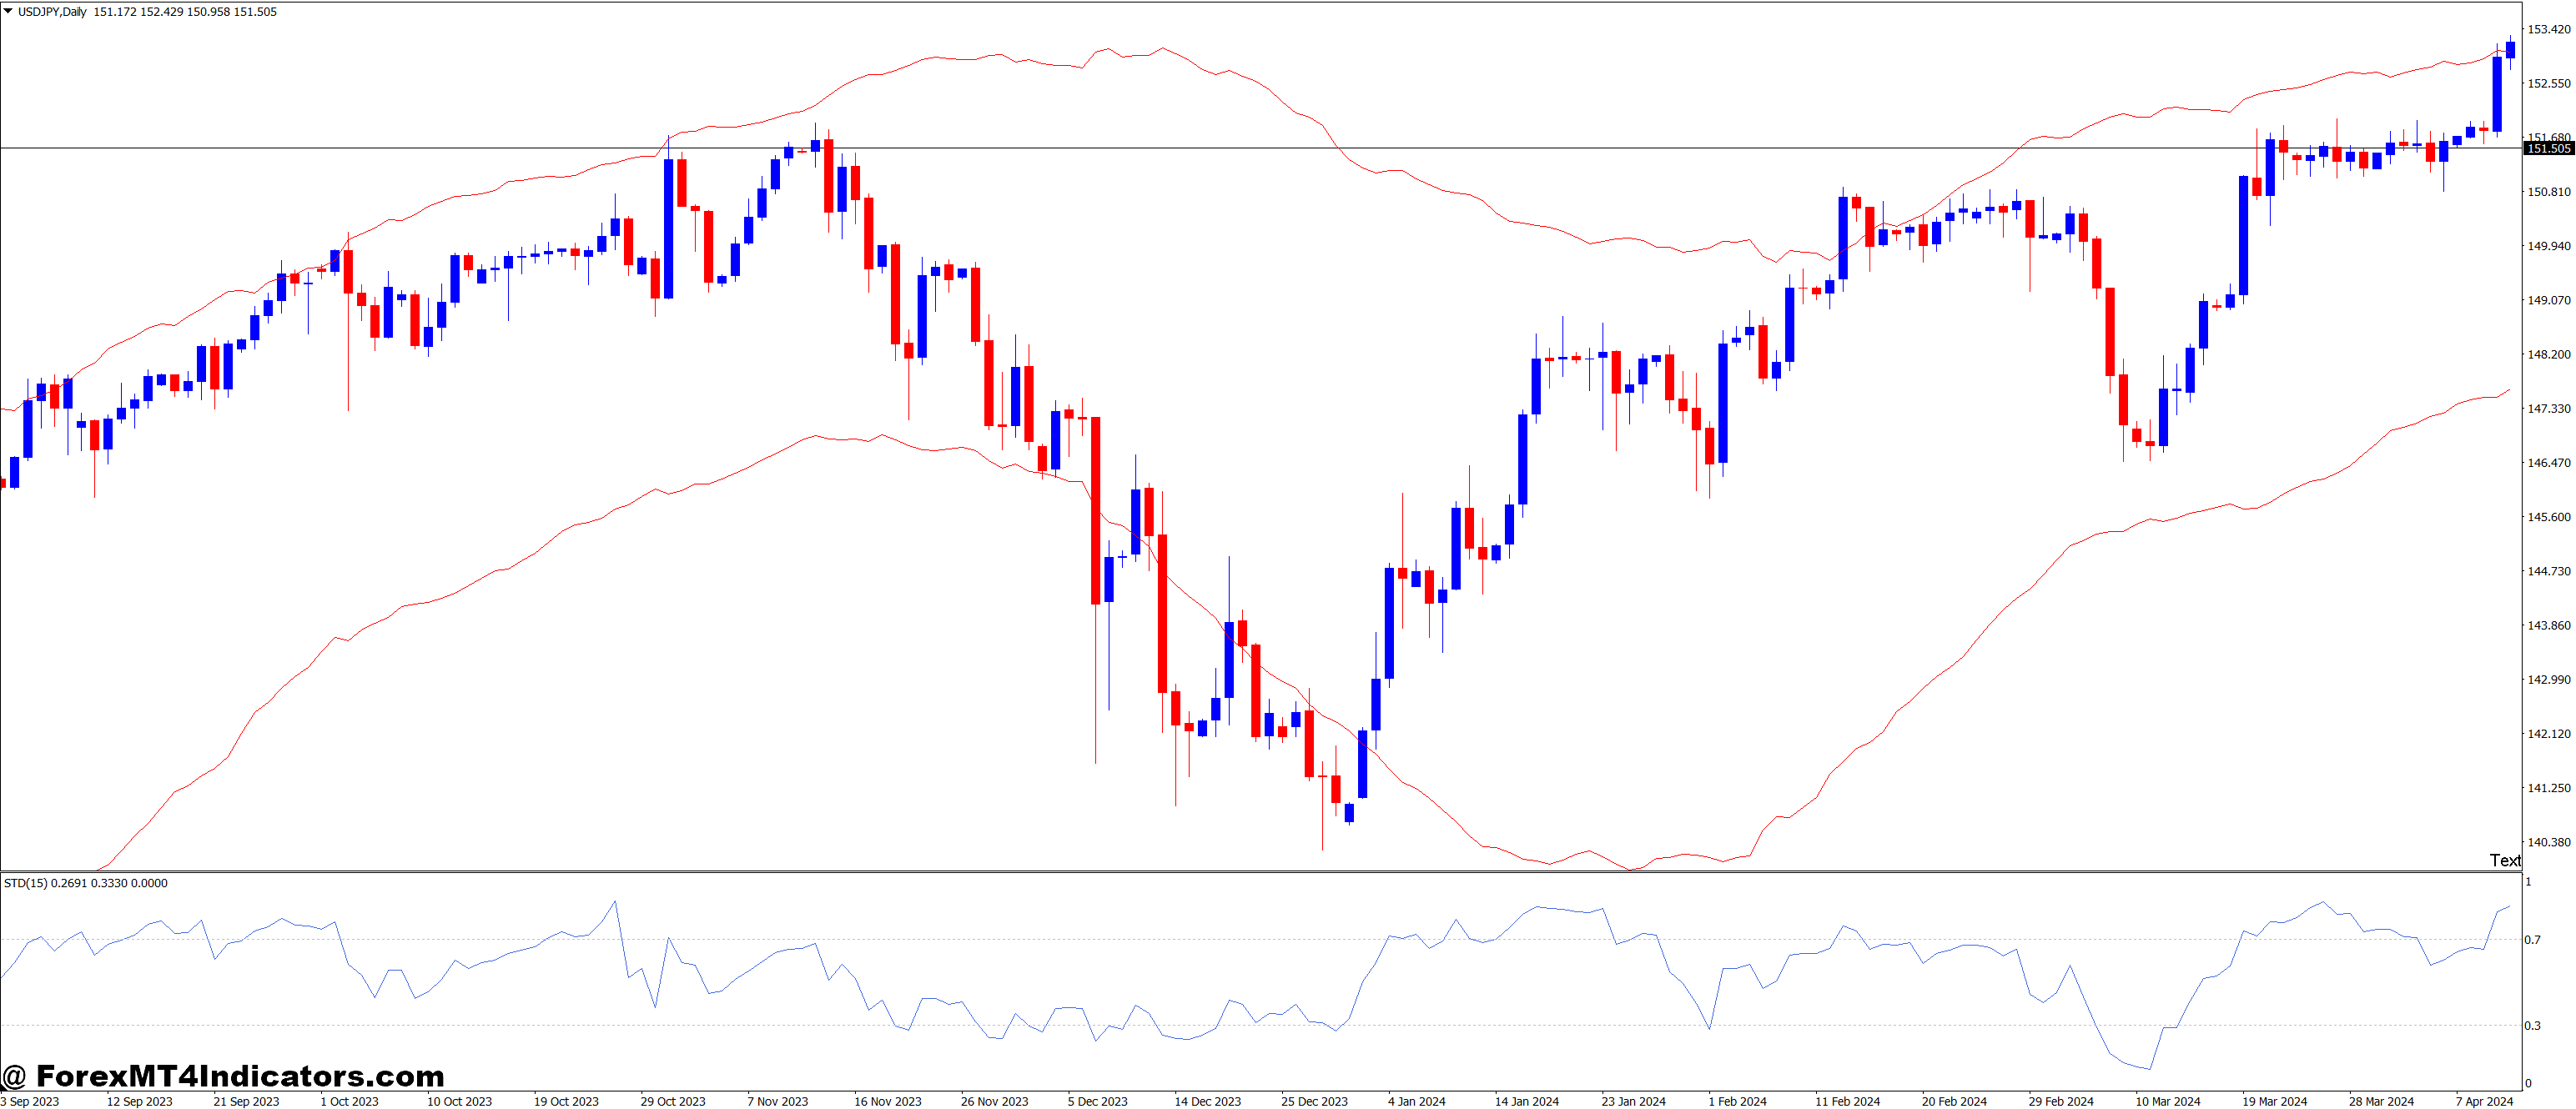Viewport: 2576px width, 1109px height.
Task: Click the 3 Sep 2023 date marker
Action: (30, 1101)
